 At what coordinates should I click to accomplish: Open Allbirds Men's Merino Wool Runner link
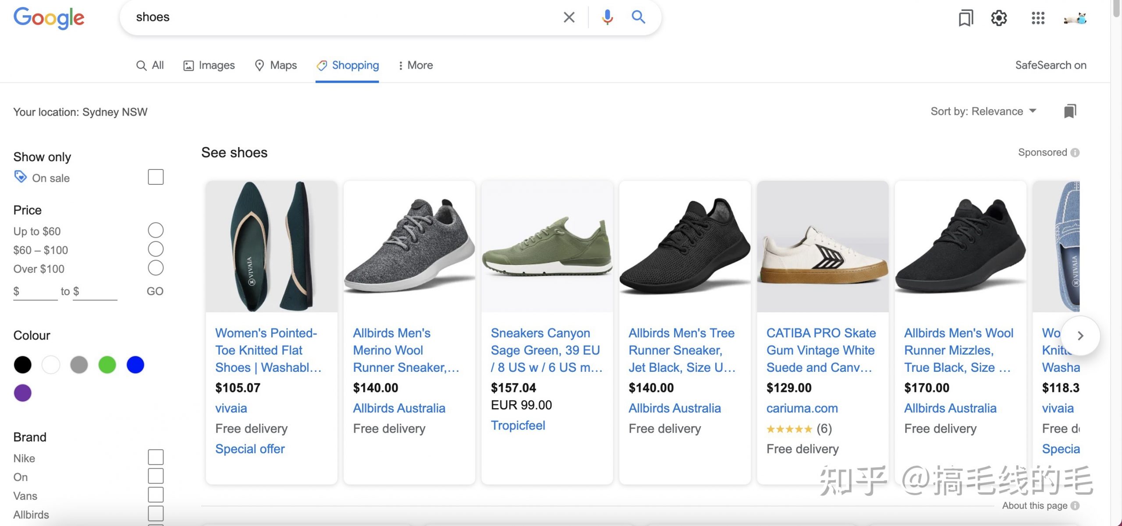coord(406,350)
